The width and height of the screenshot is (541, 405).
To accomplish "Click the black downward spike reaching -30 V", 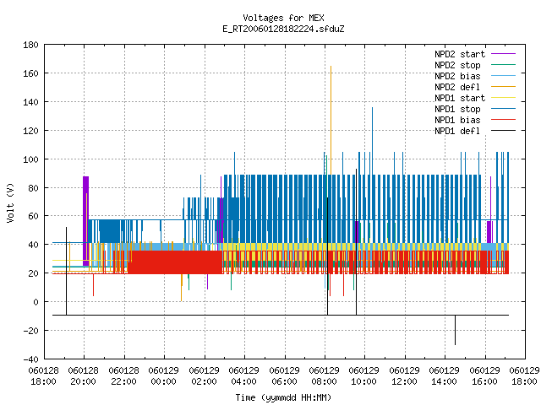I will [x=455, y=330].
